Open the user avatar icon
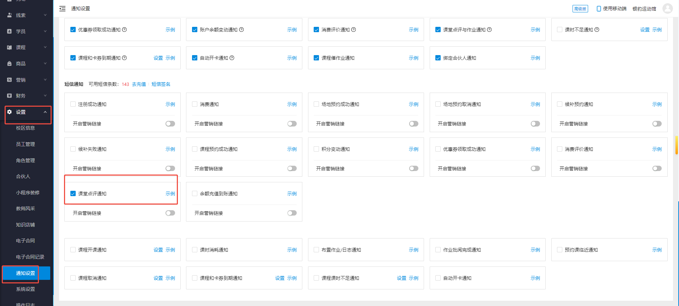This screenshot has height=306, width=679. click(x=667, y=8)
